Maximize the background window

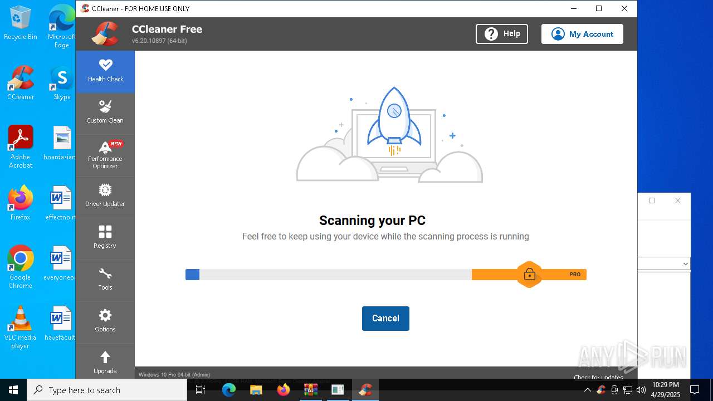(652, 200)
